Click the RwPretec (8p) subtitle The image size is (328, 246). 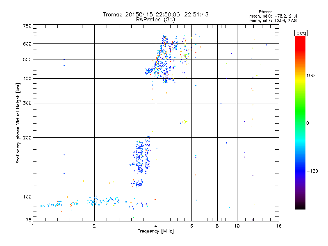tap(155, 20)
